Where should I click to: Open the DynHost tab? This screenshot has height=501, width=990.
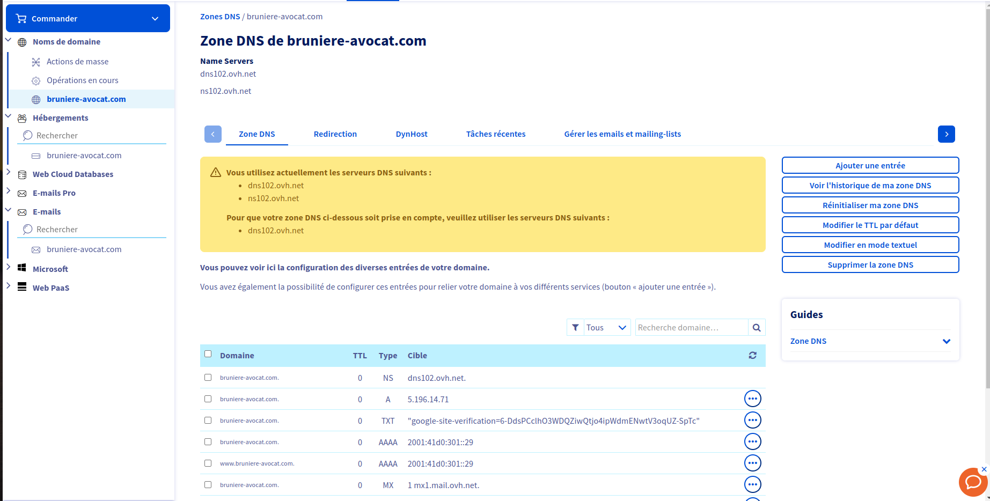(x=411, y=134)
